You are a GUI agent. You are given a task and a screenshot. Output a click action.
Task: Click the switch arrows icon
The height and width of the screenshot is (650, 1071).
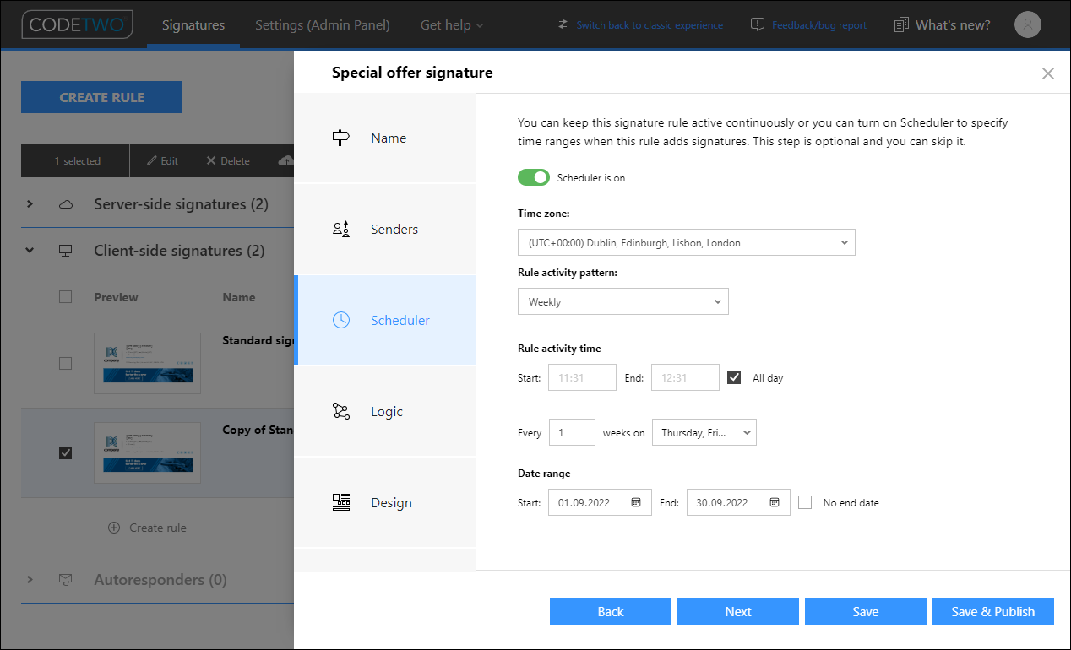[x=563, y=24]
